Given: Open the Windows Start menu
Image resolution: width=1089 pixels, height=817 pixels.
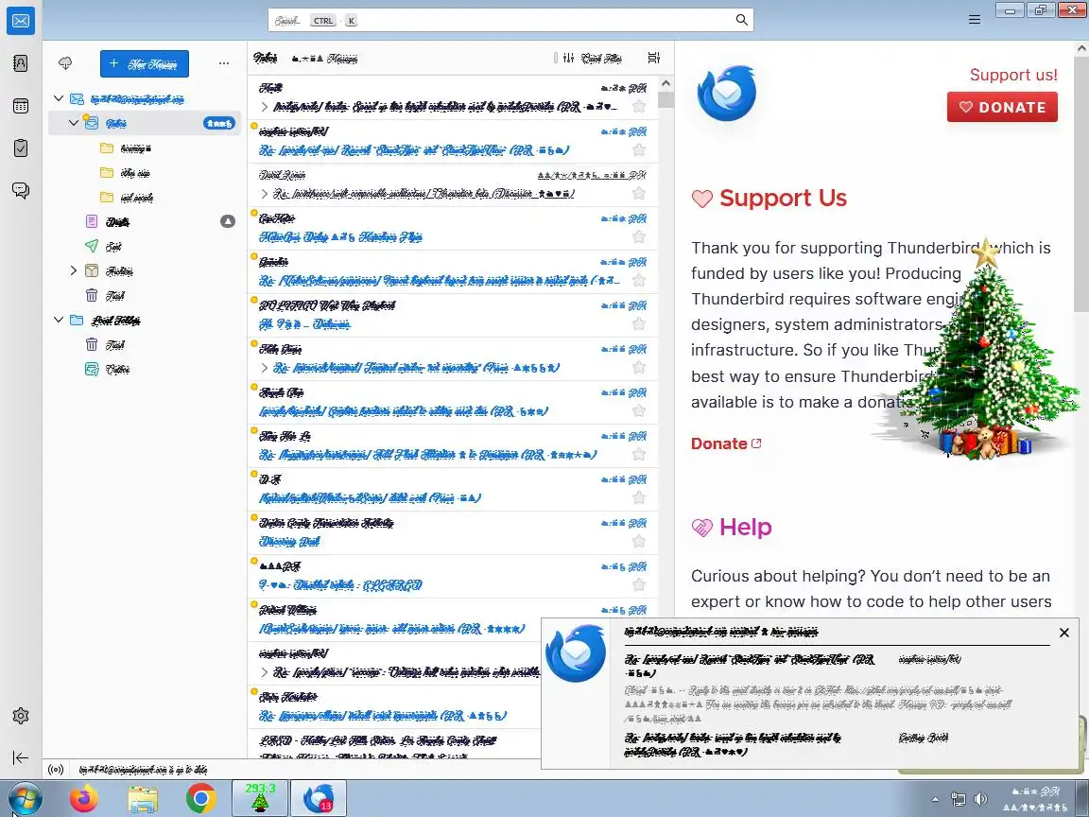Looking at the screenshot, I should tap(25, 799).
